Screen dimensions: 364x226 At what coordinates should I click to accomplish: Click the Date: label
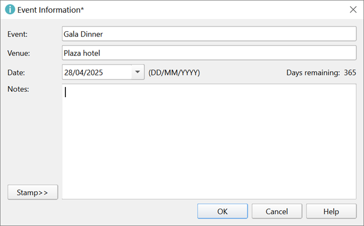point(16,73)
